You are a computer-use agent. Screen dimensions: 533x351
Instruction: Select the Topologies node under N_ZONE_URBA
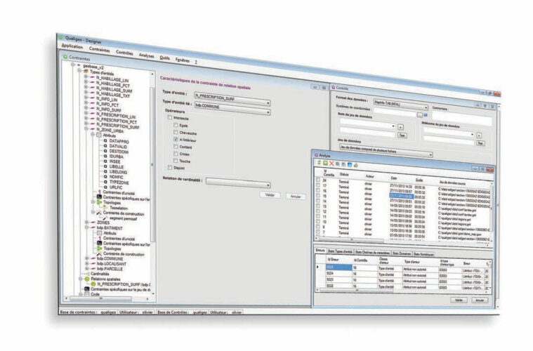coord(112,202)
